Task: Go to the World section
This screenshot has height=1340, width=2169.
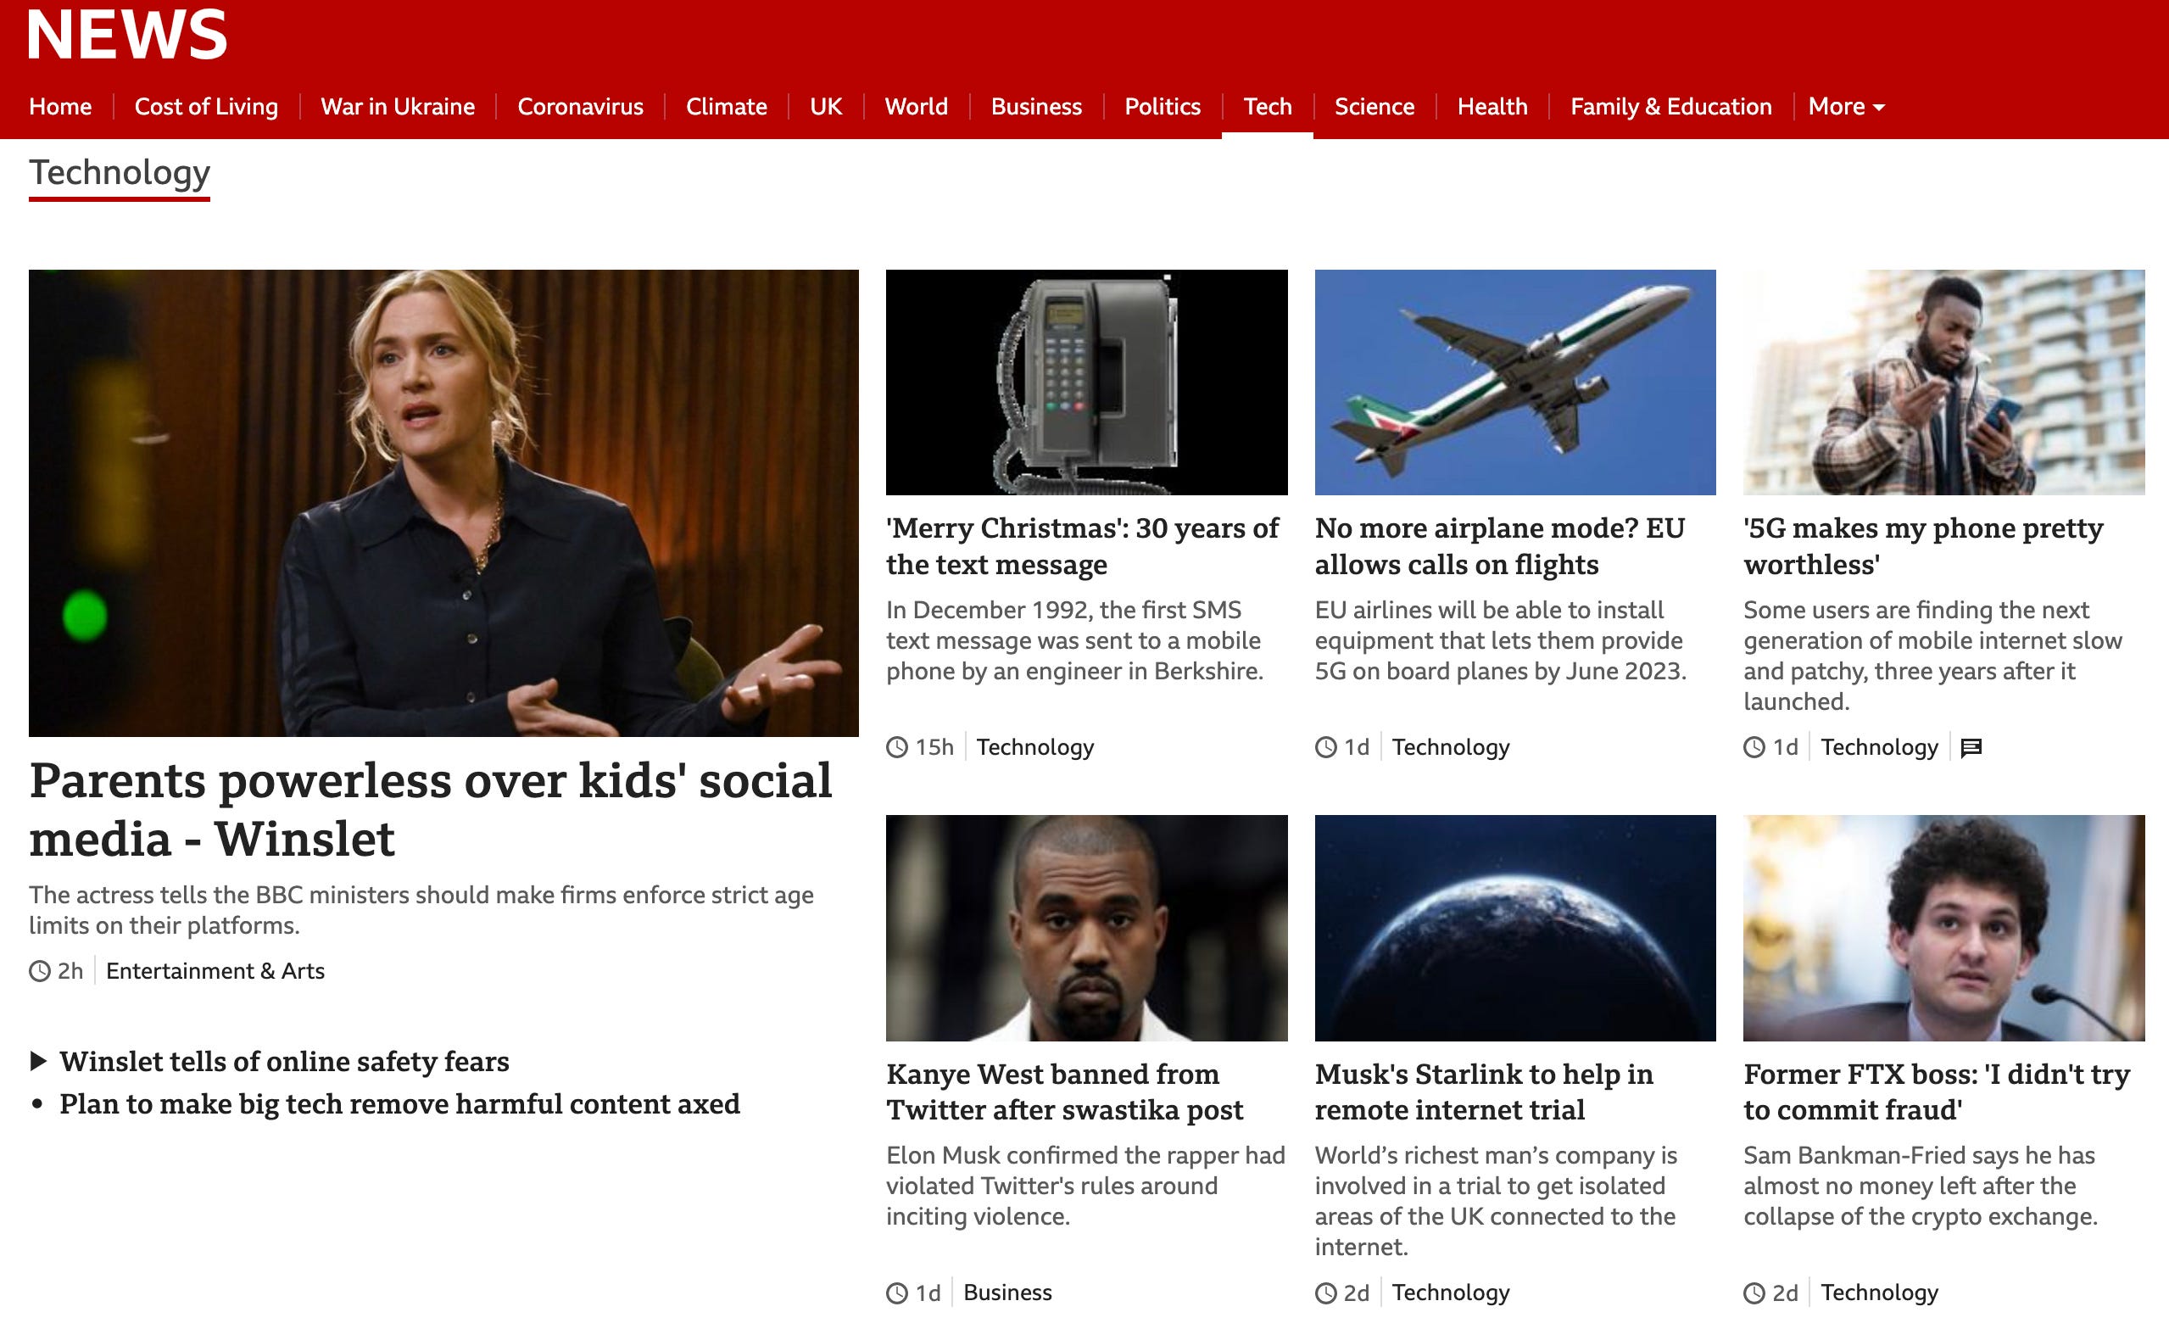Action: point(916,107)
